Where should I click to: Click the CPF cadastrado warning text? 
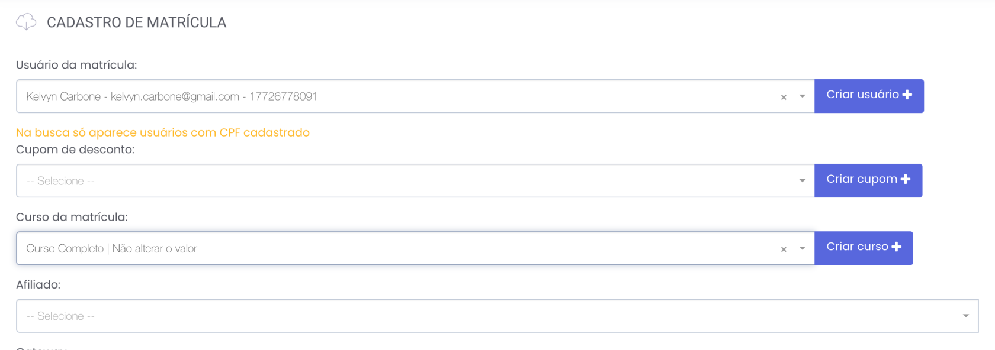tap(163, 132)
